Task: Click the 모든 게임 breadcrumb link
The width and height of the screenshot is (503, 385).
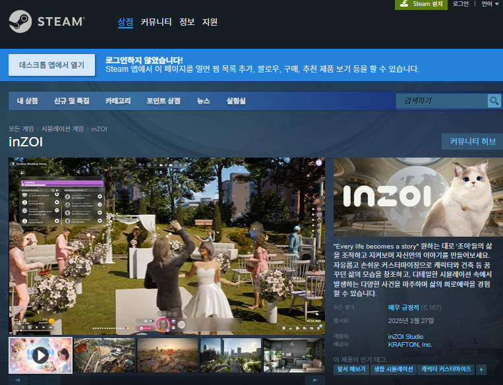Action: 21,129
